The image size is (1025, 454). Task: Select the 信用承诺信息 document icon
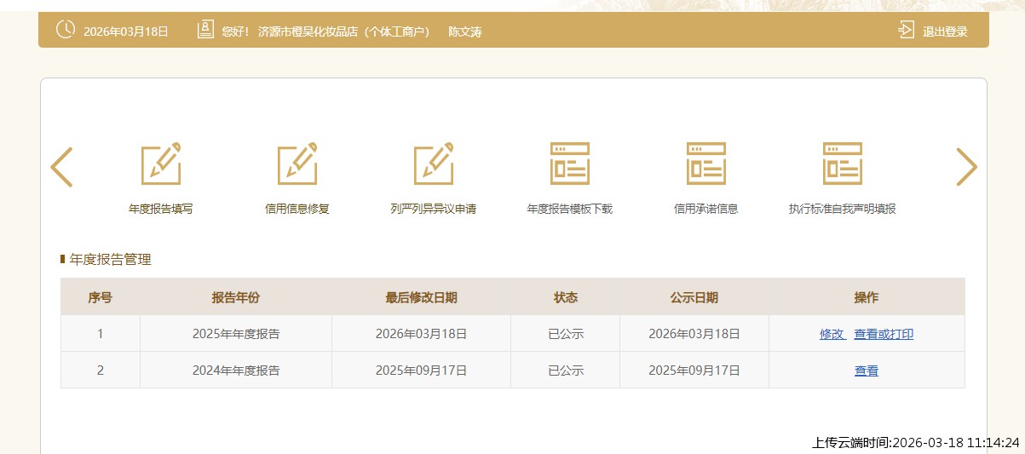(x=706, y=164)
